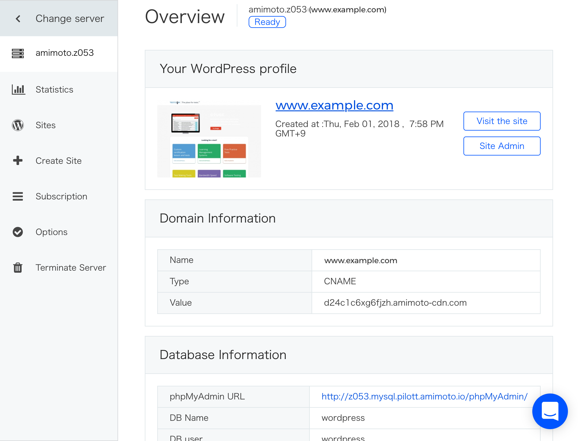This screenshot has height=441, width=578.
Task: Click the Statistics bar chart icon
Action: pyautogui.click(x=18, y=89)
